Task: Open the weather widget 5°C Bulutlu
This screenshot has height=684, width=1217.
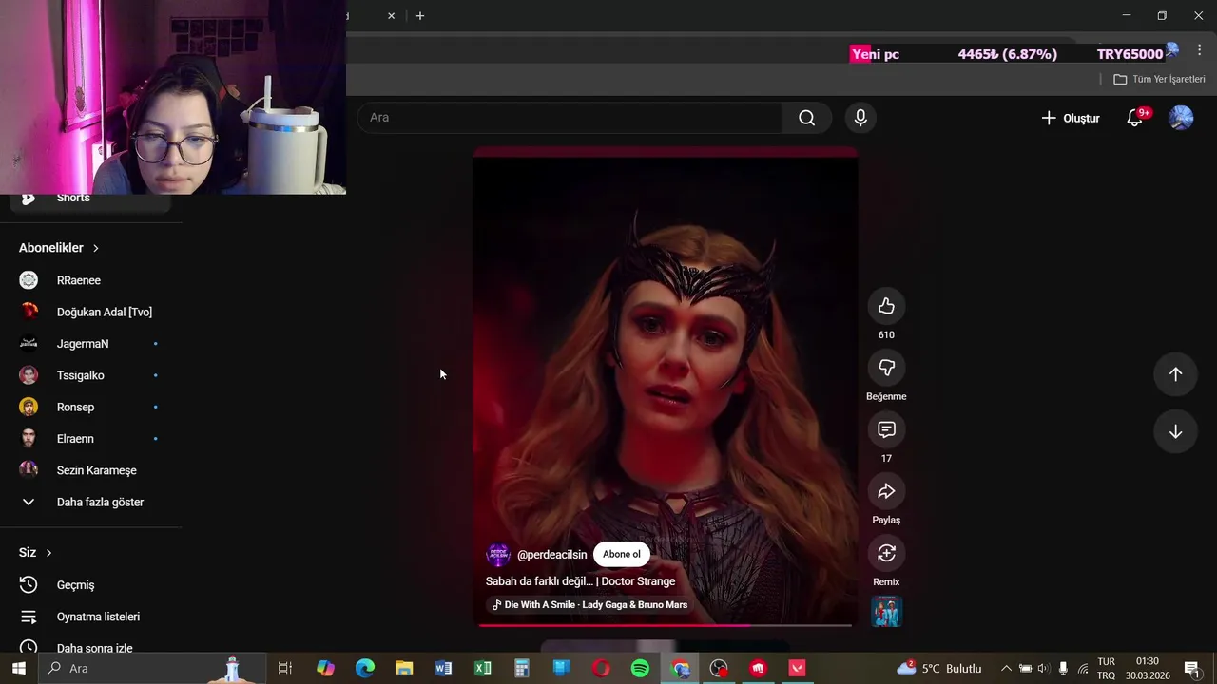Action: point(938,669)
